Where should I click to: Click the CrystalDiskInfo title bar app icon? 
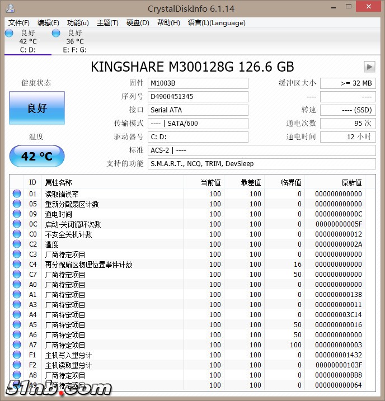tap(10, 8)
